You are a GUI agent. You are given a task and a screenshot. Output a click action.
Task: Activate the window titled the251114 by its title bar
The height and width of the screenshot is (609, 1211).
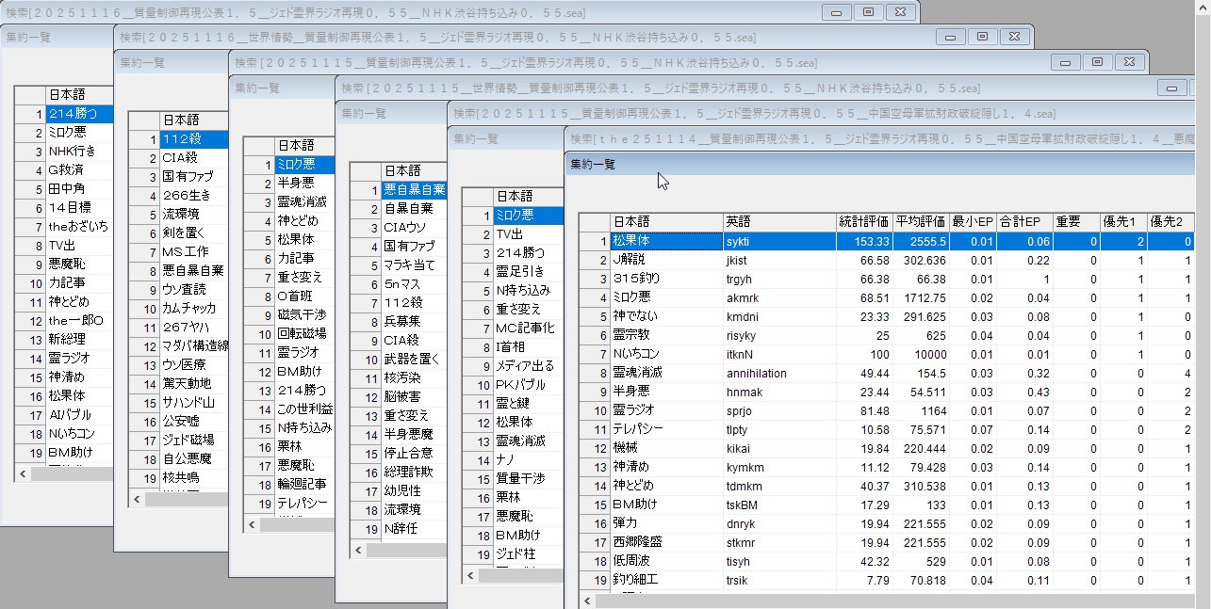(848, 138)
